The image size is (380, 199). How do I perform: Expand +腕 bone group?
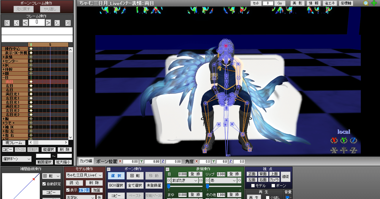[x=14, y=119]
